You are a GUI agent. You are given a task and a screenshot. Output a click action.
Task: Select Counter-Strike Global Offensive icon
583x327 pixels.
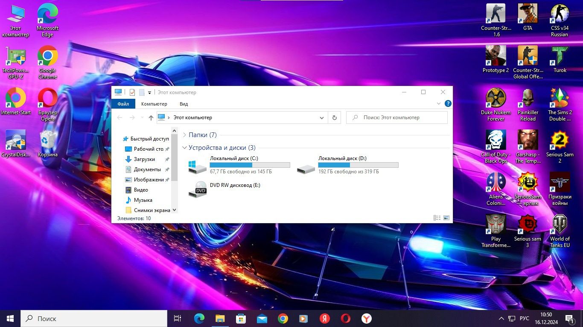528,62
